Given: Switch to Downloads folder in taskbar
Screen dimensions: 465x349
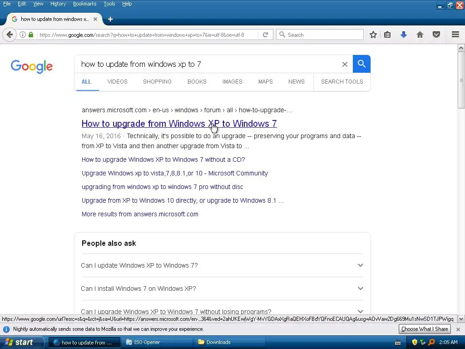Looking at the screenshot, I should [230, 342].
